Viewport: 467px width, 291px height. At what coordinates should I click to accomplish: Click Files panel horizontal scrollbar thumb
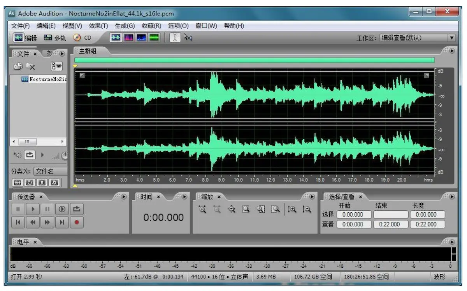pos(27,142)
